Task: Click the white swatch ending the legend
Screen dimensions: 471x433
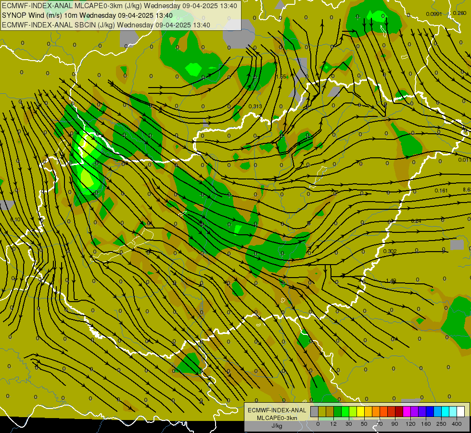Action: click(x=461, y=411)
